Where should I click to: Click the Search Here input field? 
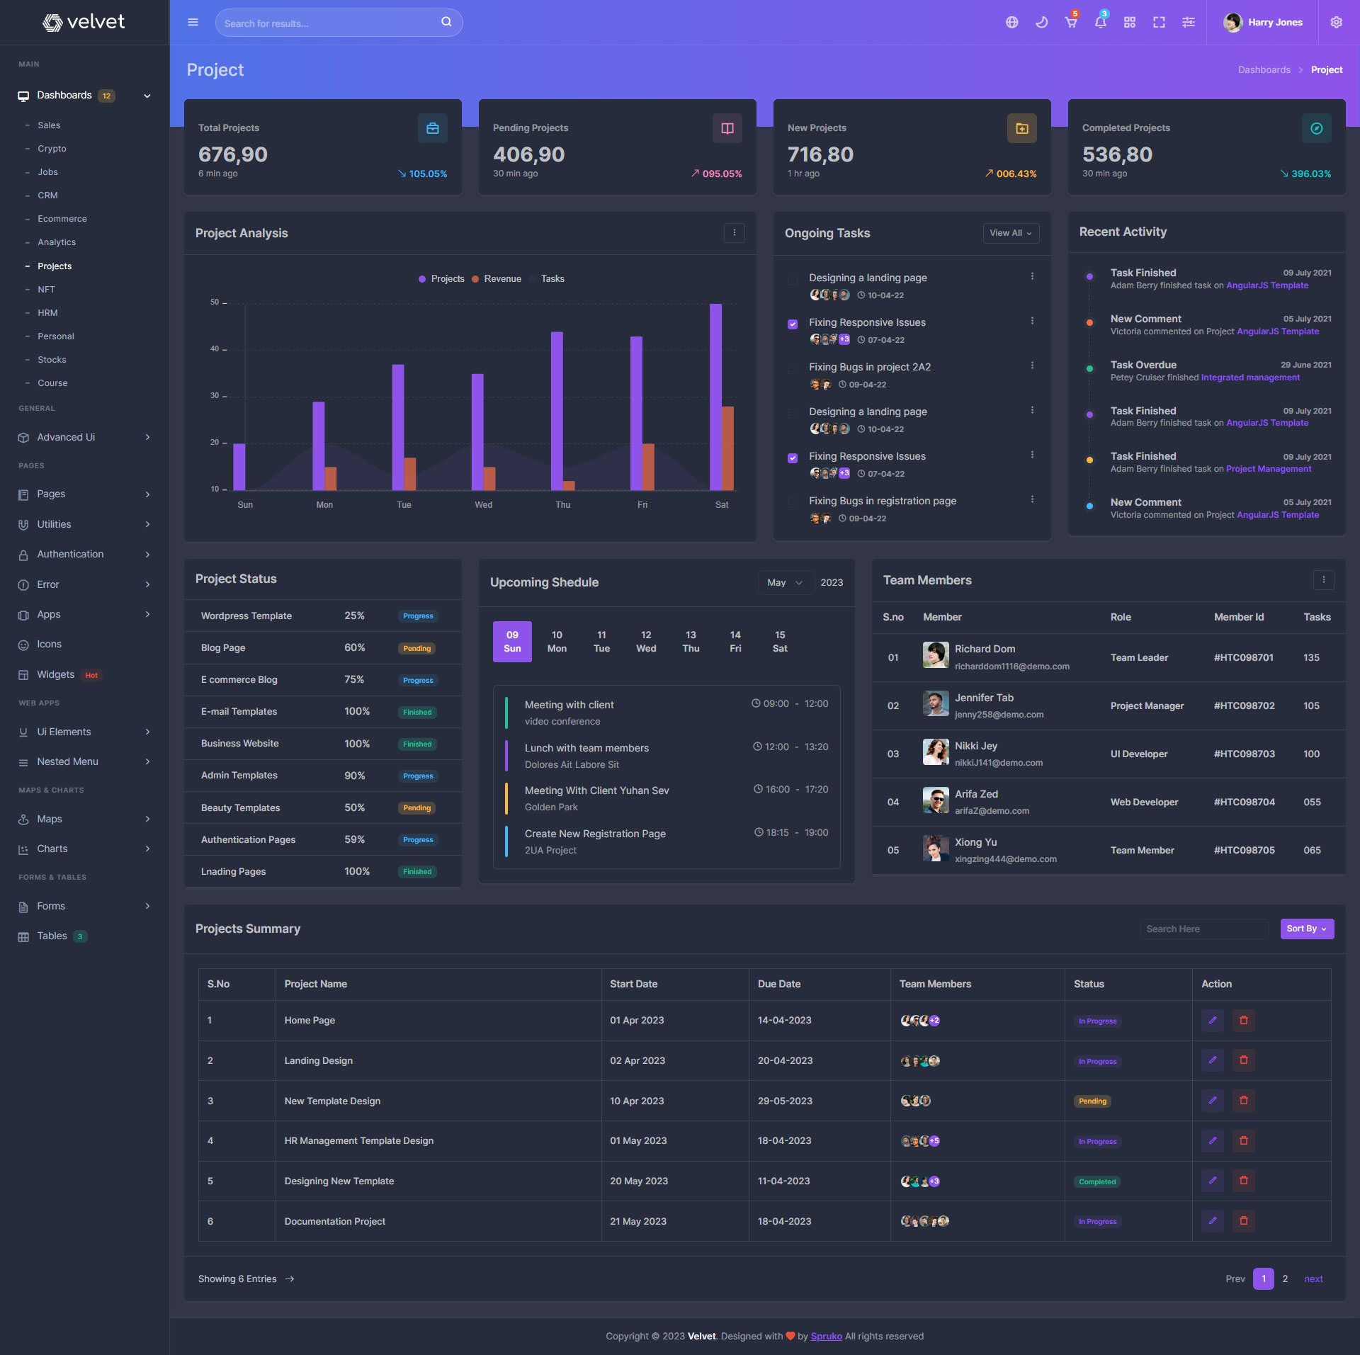tap(1203, 929)
